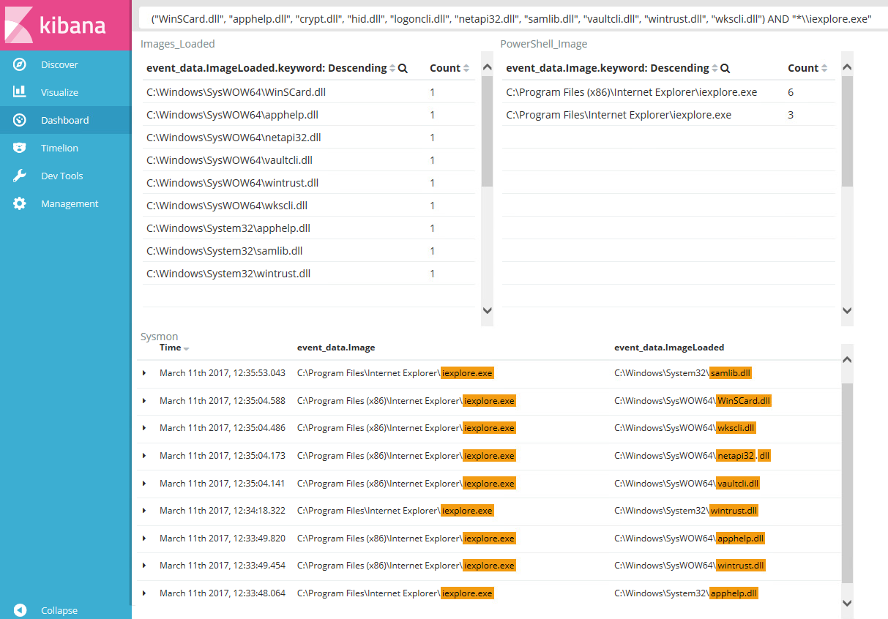Select C:\Windows\SysWOW64\apphelp.dll row
This screenshot has width=888, height=619.
(308, 115)
